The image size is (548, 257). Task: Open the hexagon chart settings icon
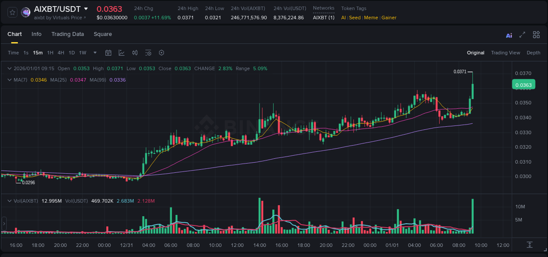click(161, 53)
